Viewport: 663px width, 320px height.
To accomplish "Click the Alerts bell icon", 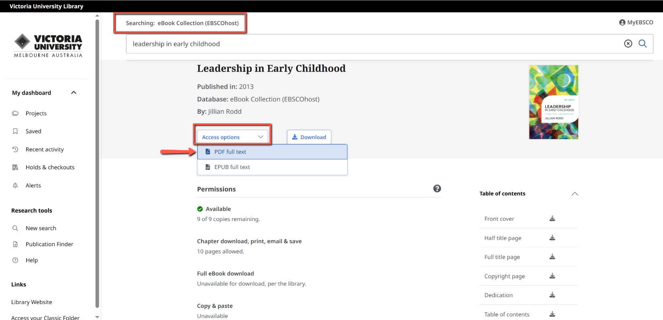I will click(x=15, y=185).
